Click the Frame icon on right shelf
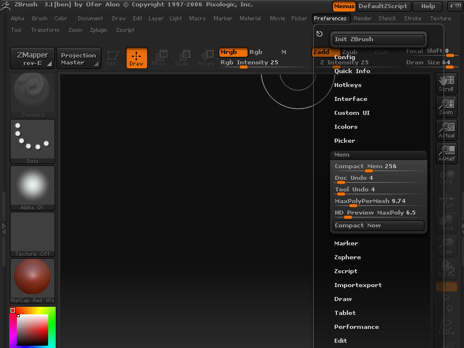Image resolution: width=464 pixels, height=348 pixels. pyautogui.click(x=446, y=327)
